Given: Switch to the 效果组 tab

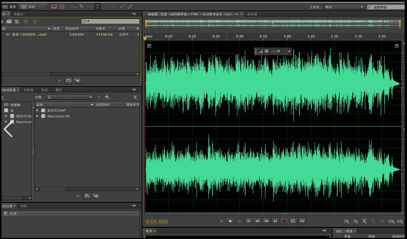Looking at the screenshot, I should [29, 90].
